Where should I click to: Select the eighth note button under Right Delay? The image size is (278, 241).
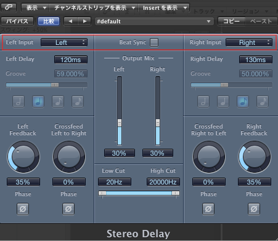pos(243,101)
